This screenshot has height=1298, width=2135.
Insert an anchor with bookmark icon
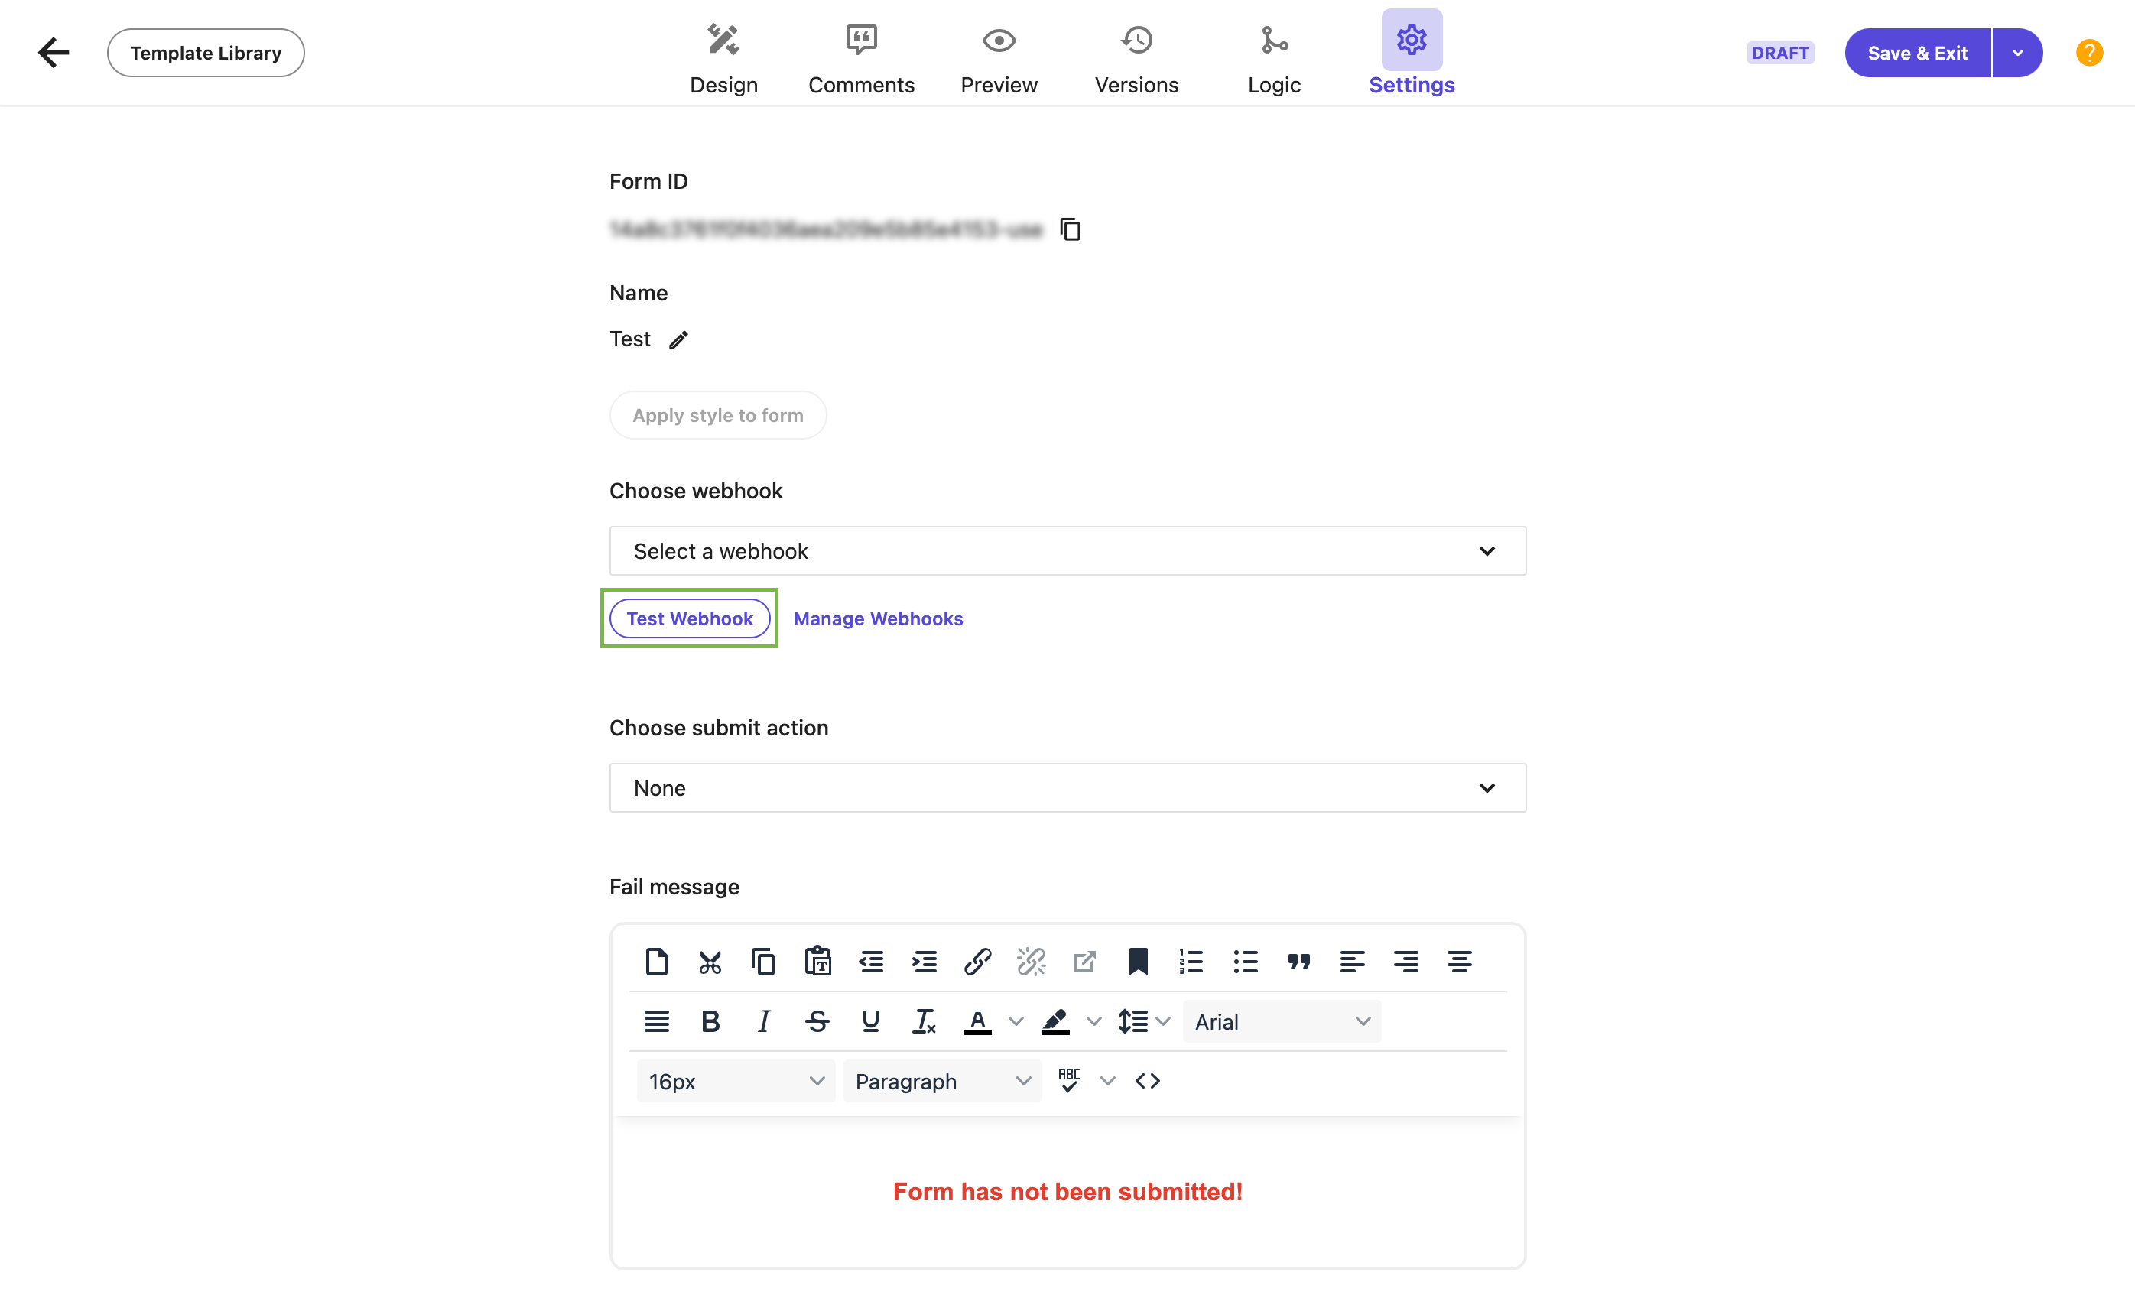(x=1139, y=961)
